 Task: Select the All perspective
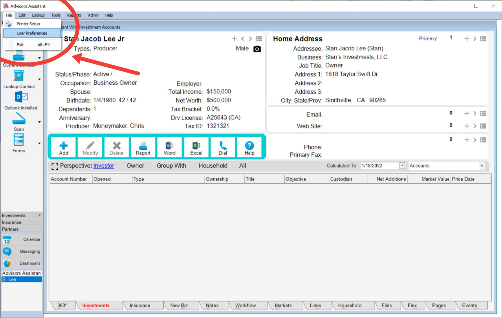point(243,166)
